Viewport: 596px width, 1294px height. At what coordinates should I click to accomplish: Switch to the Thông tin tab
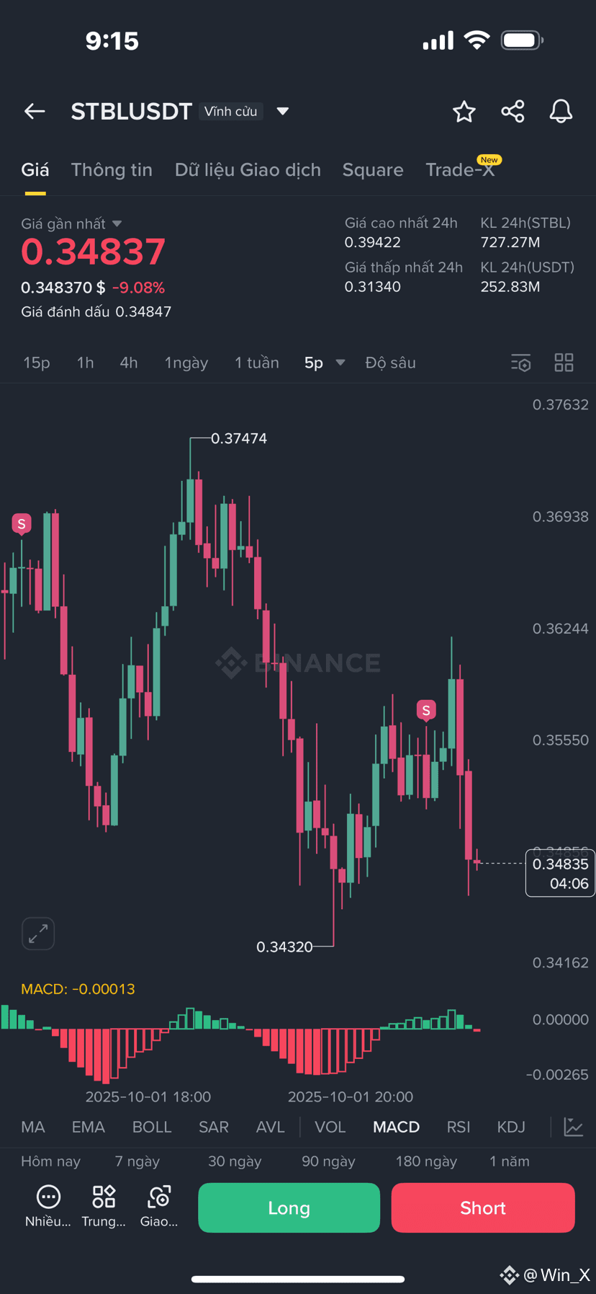pyautogui.click(x=112, y=169)
